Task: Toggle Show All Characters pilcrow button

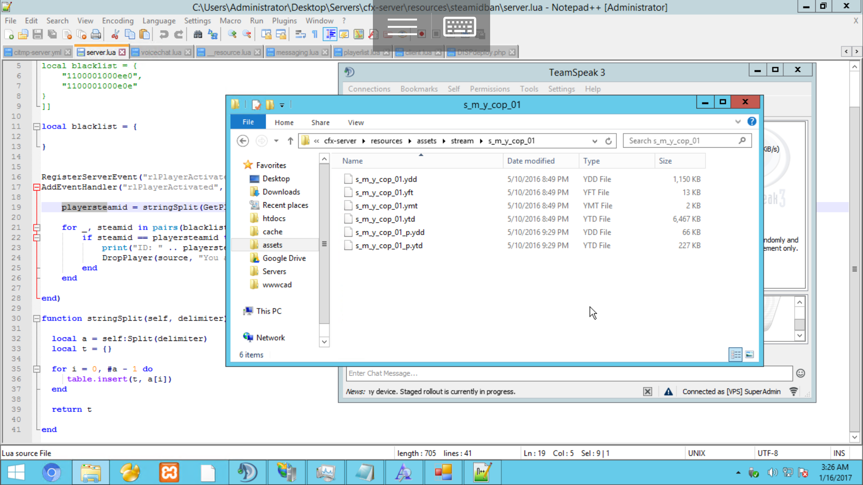Action: [315, 34]
